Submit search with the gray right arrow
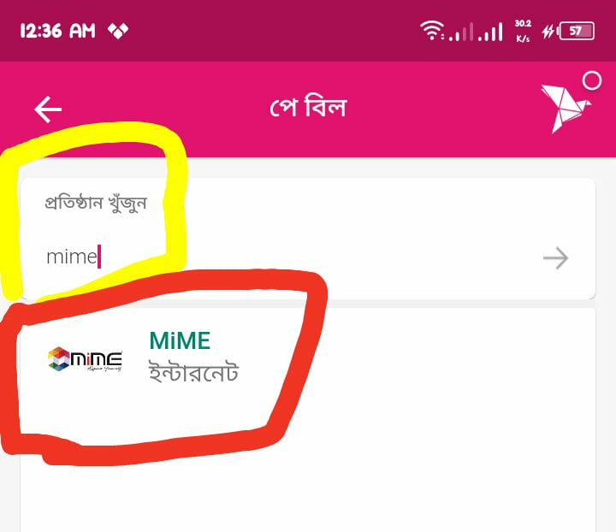616x532 pixels. [555, 258]
